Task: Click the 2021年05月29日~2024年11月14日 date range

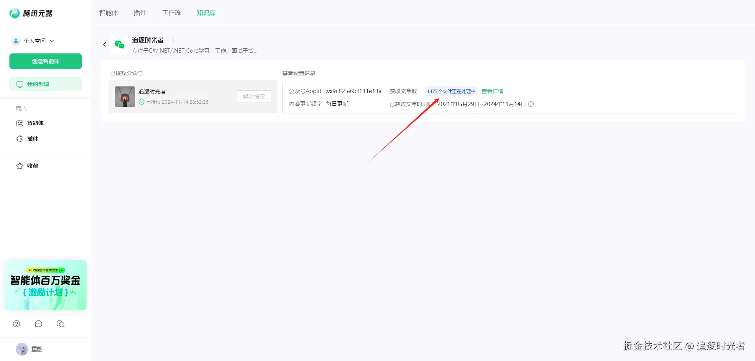Action: (482, 104)
